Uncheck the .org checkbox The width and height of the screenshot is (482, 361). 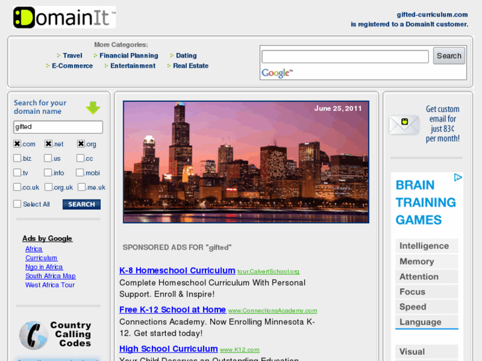pyautogui.click(x=81, y=144)
